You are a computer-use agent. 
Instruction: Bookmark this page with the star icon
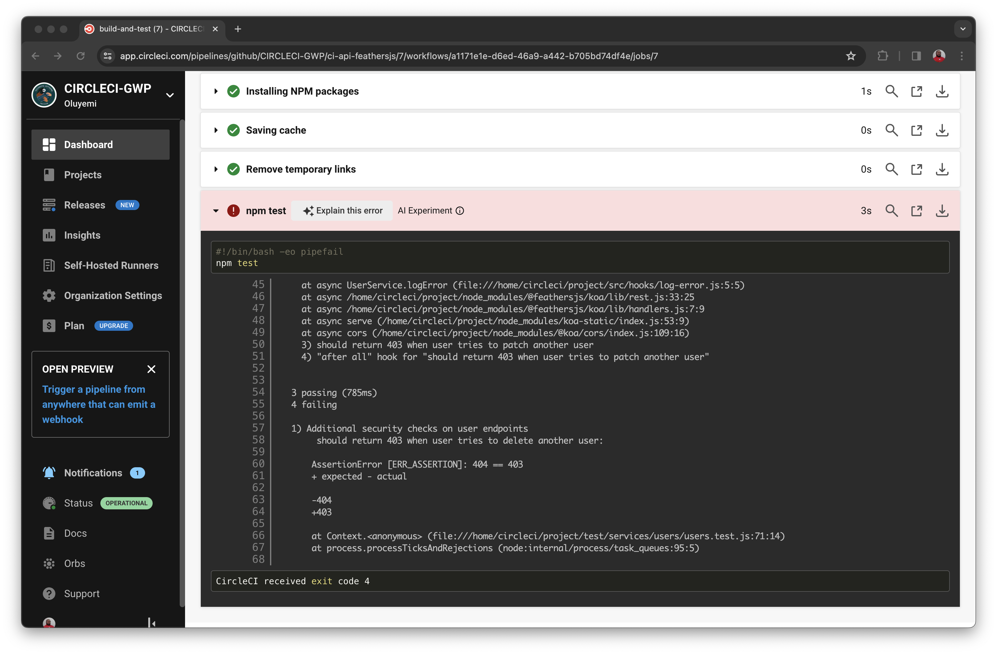point(850,56)
